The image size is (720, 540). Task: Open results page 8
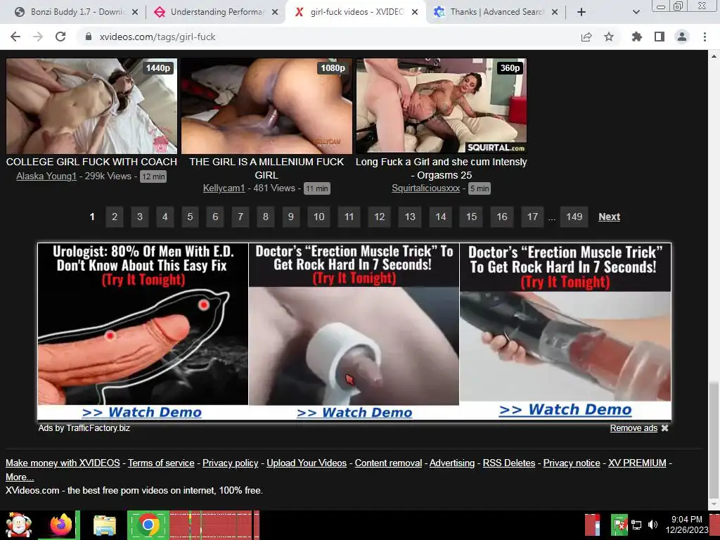tap(265, 217)
